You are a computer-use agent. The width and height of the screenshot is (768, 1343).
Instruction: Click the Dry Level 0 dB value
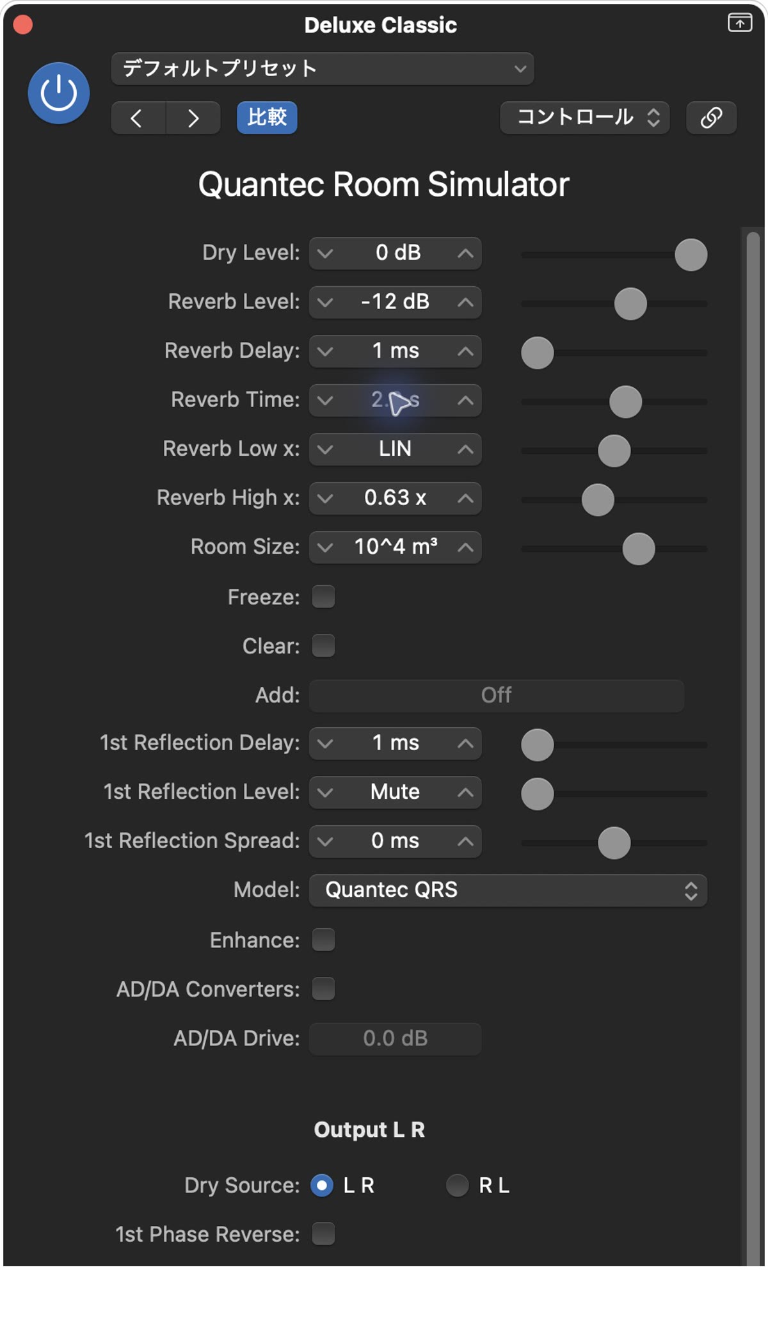coord(398,253)
